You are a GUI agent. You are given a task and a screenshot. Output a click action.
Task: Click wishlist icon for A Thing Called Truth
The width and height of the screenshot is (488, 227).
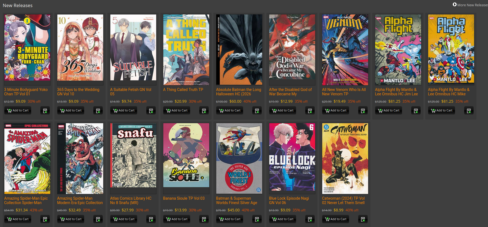(204, 111)
